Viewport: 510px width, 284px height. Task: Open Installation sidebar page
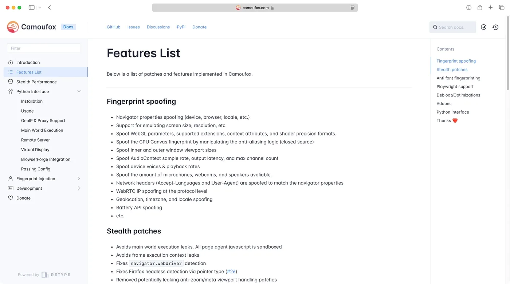coord(32,101)
